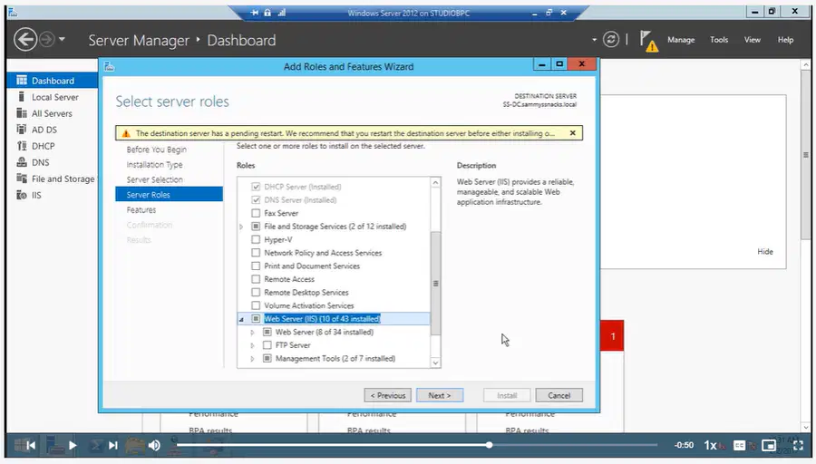This screenshot has height=464, width=816.
Task: Check the Hyper-V role
Action: [x=256, y=240]
